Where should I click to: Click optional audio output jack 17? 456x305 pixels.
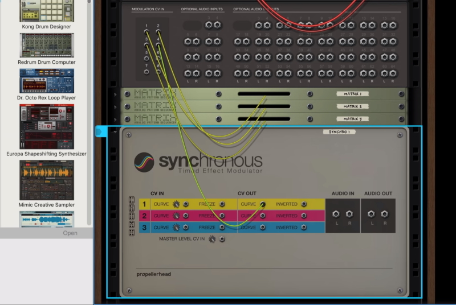click(x=238, y=42)
